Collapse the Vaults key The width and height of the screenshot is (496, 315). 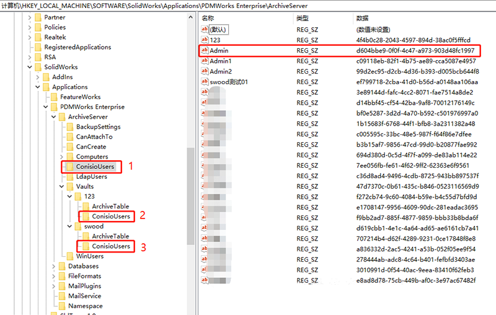click(x=61, y=186)
